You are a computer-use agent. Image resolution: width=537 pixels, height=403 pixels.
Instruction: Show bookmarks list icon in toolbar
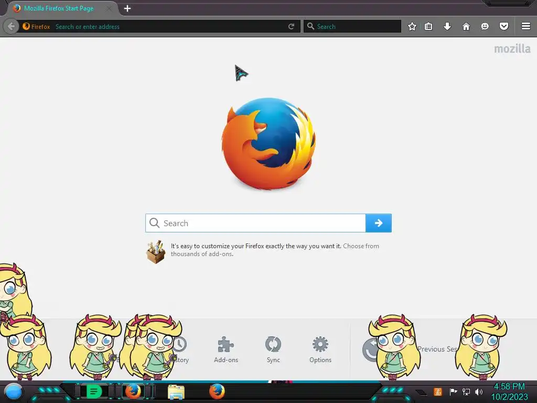pyautogui.click(x=428, y=26)
